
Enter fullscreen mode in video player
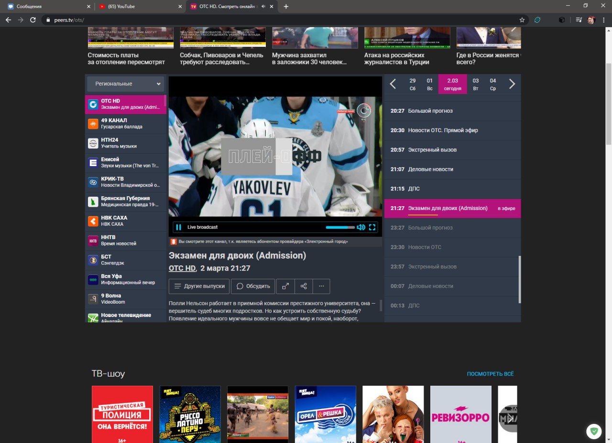coord(372,227)
